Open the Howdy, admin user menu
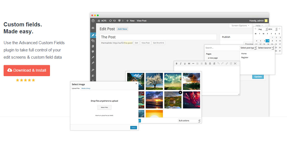 point(258,21)
